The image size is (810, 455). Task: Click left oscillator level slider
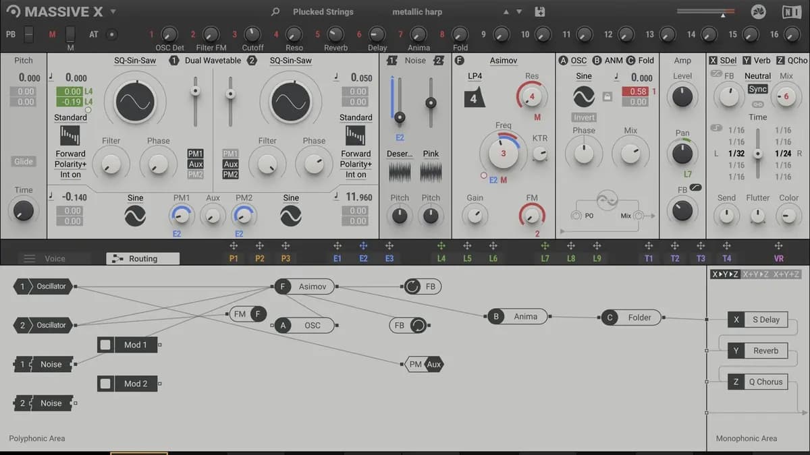pyautogui.click(x=196, y=90)
